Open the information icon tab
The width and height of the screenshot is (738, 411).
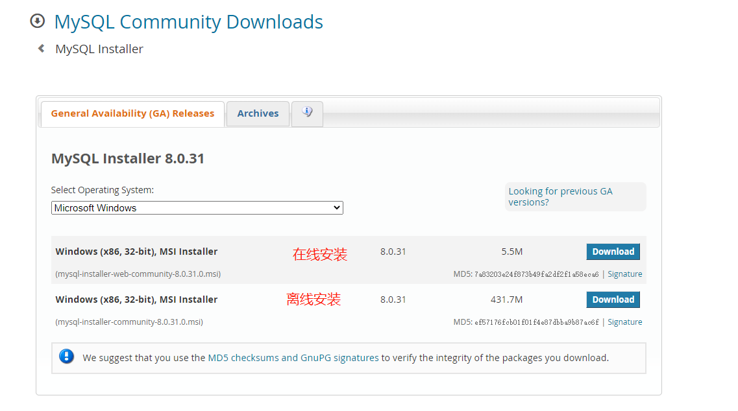click(x=308, y=114)
